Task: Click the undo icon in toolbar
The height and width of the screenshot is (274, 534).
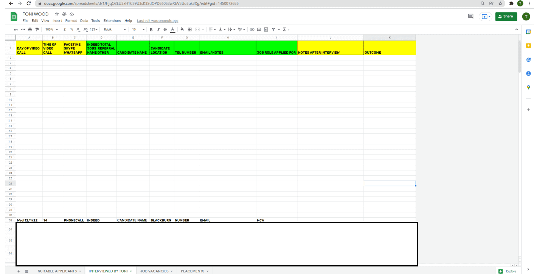Action: [16, 29]
